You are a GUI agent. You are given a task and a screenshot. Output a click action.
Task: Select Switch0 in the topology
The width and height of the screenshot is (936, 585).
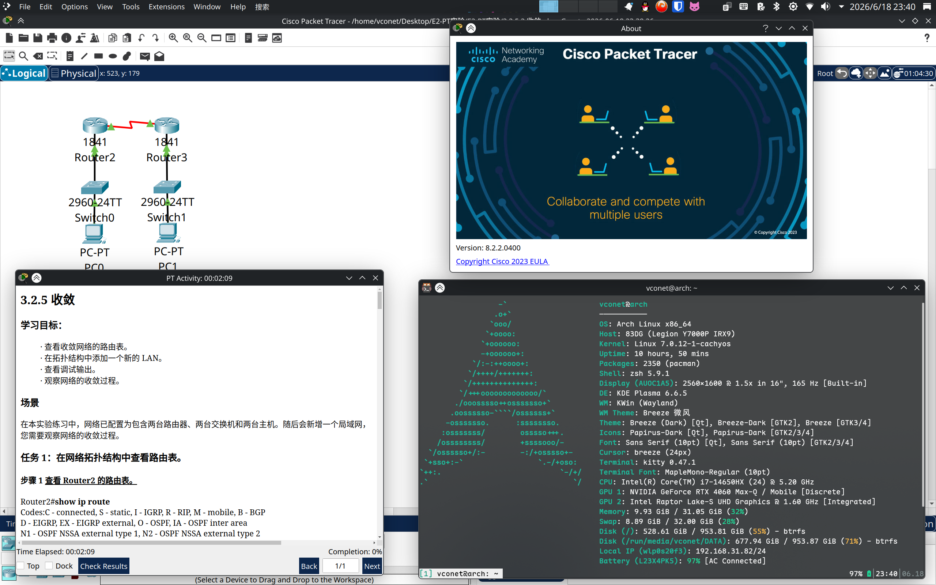[95, 188]
